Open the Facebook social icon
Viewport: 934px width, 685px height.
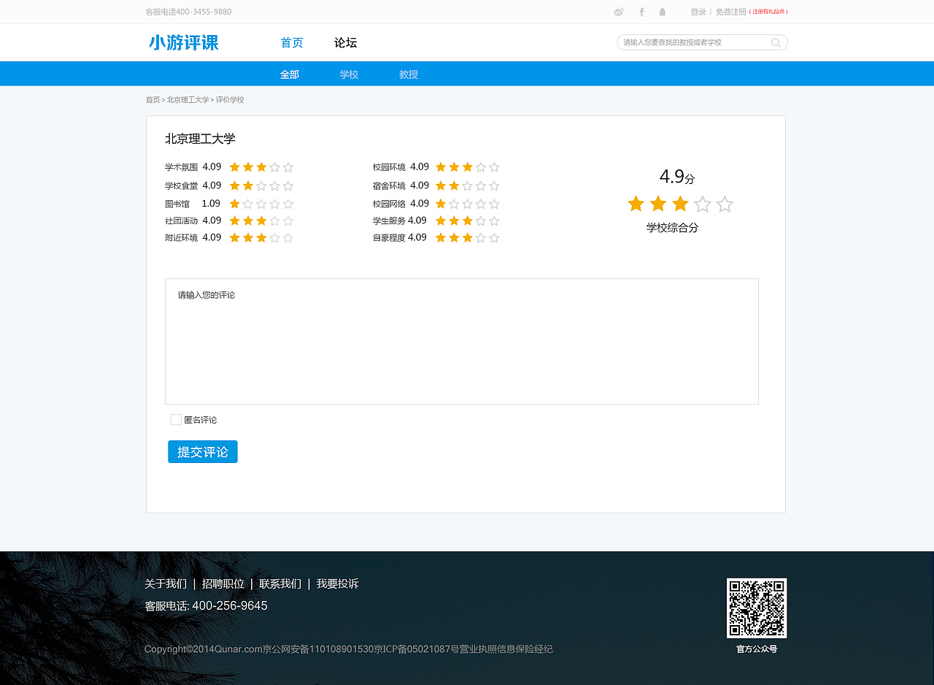641,12
